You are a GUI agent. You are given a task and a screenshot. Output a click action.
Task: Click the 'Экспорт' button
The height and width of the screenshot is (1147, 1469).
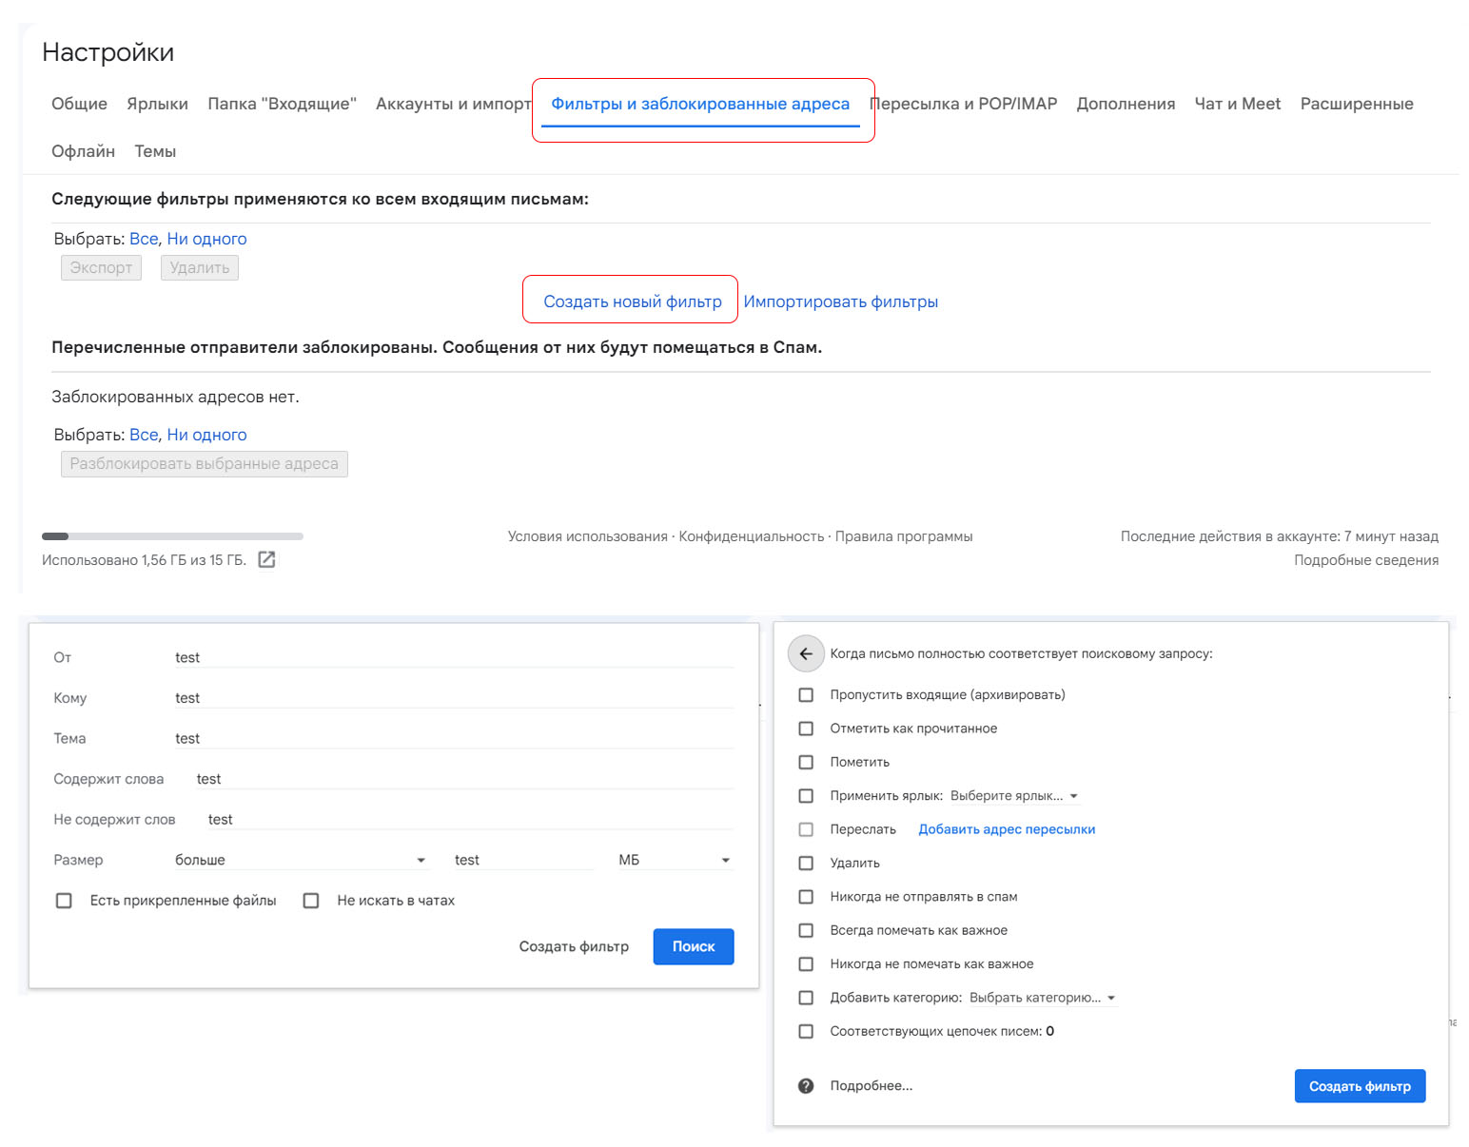(x=101, y=267)
